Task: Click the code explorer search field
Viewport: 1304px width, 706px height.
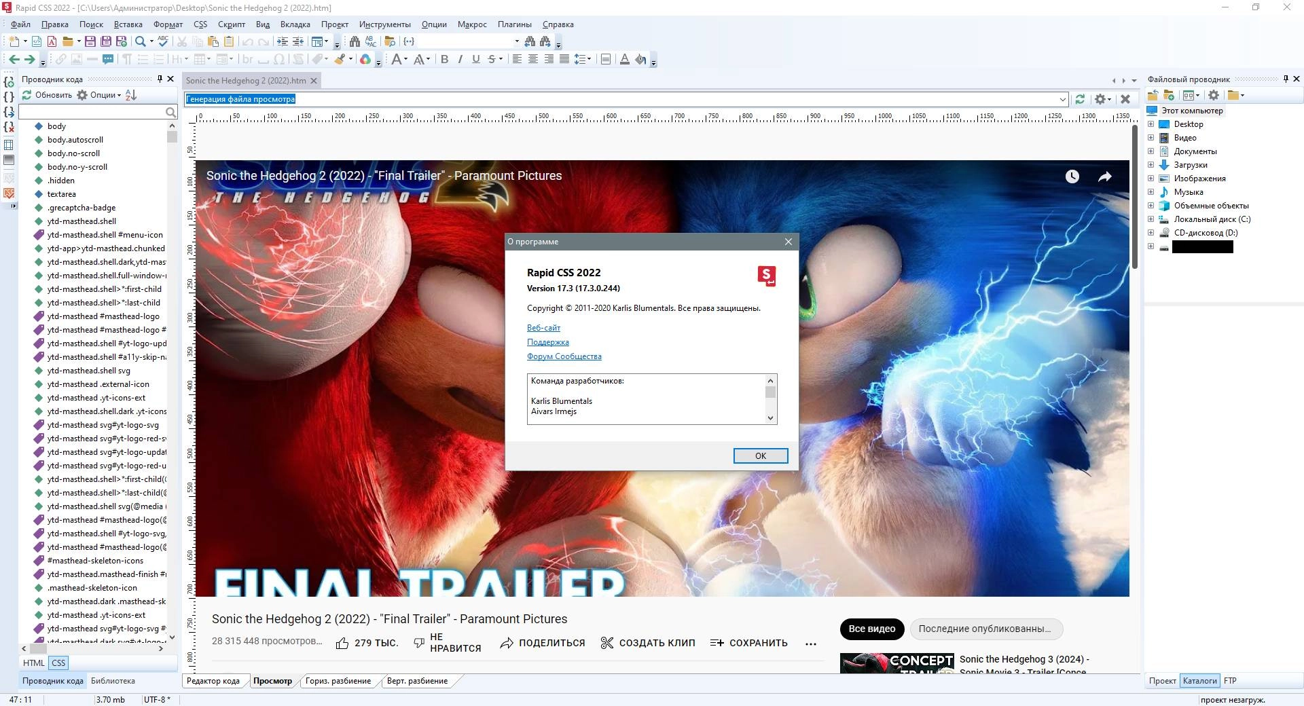Action: 98,111
